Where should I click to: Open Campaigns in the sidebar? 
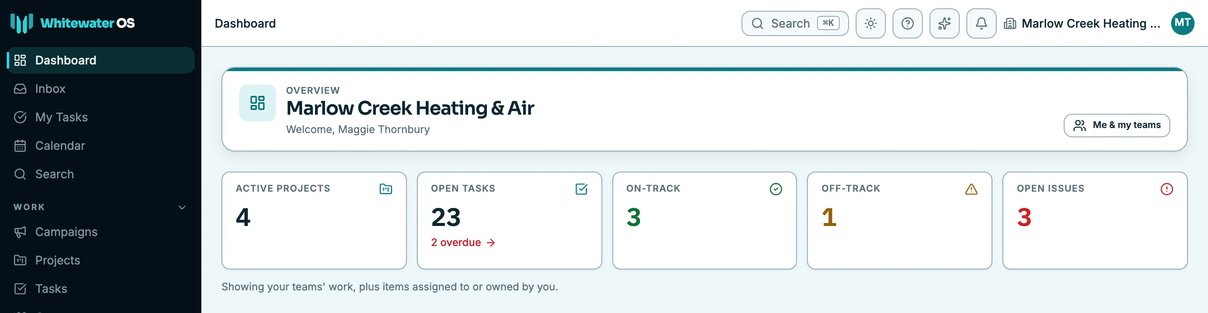tap(100, 232)
